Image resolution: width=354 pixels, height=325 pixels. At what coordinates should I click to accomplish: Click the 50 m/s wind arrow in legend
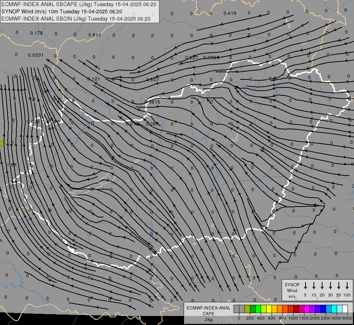339,286
